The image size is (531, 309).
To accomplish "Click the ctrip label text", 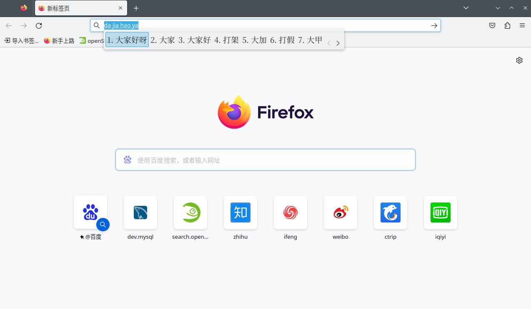I will tap(391, 237).
